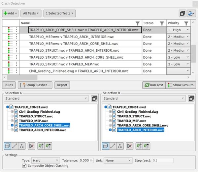Screen dimensions: 198x172
Task: Open All Tests menu
Action: (31, 14)
